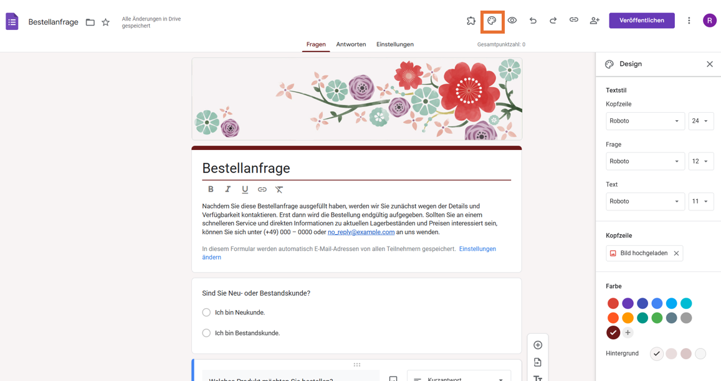Image resolution: width=721 pixels, height=381 pixels.
Task: Install add-ons via the puzzle icon
Action: pyautogui.click(x=470, y=20)
